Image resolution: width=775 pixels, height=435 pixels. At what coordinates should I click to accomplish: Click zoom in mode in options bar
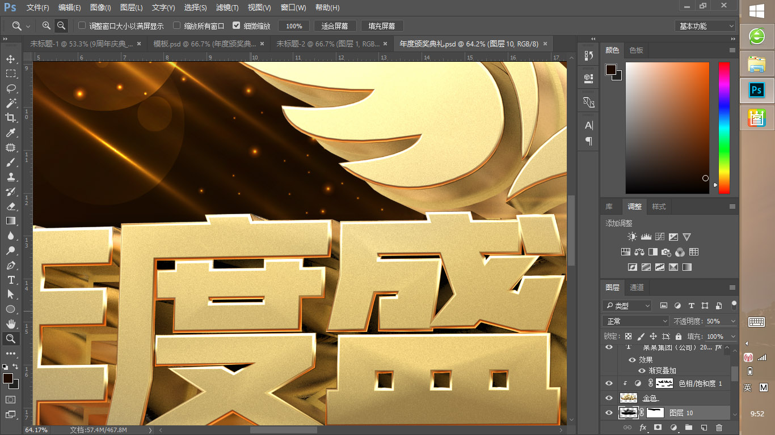tap(47, 26)
